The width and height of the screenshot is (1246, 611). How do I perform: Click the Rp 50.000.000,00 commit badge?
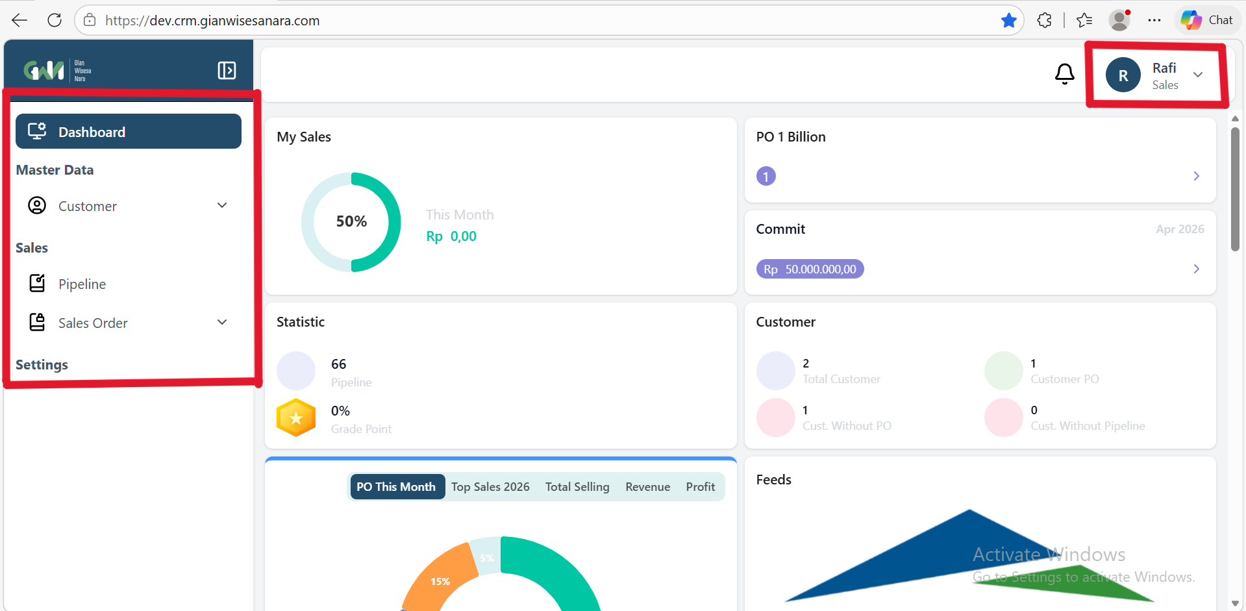810,269
